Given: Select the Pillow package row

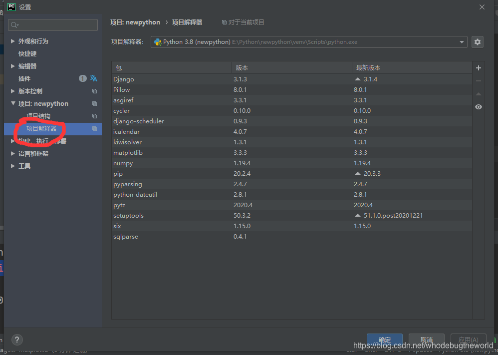Looking at the screenshot, I should tap(291, 90).
